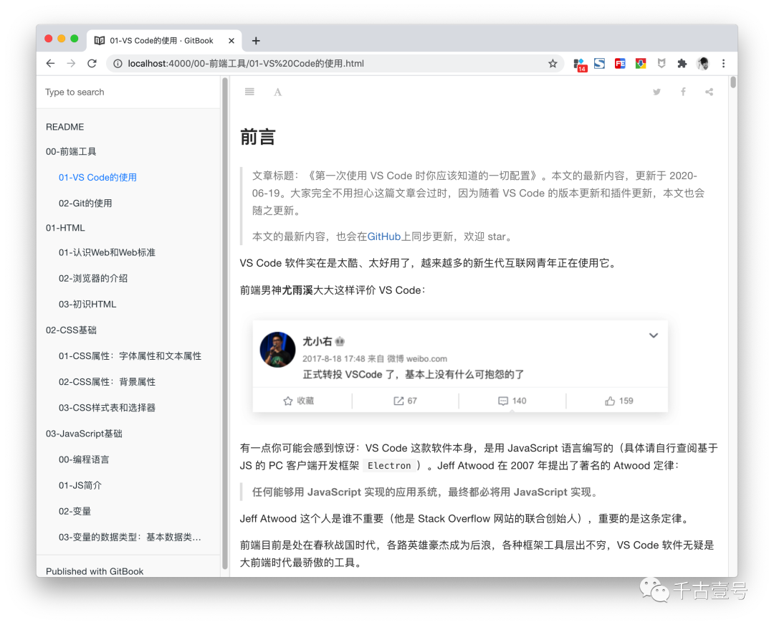Open 01-CSS属性：字体属性和文本属性 page

[130, 356]
